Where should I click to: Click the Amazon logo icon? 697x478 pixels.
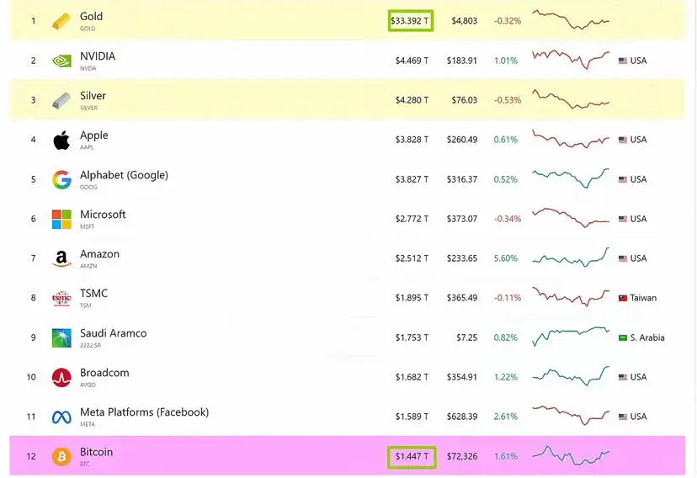61,258
